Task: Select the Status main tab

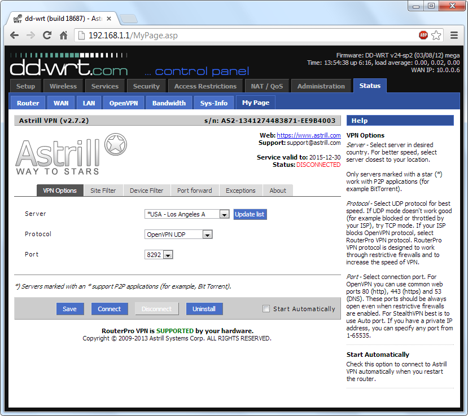Action: [x=370, y=86]
